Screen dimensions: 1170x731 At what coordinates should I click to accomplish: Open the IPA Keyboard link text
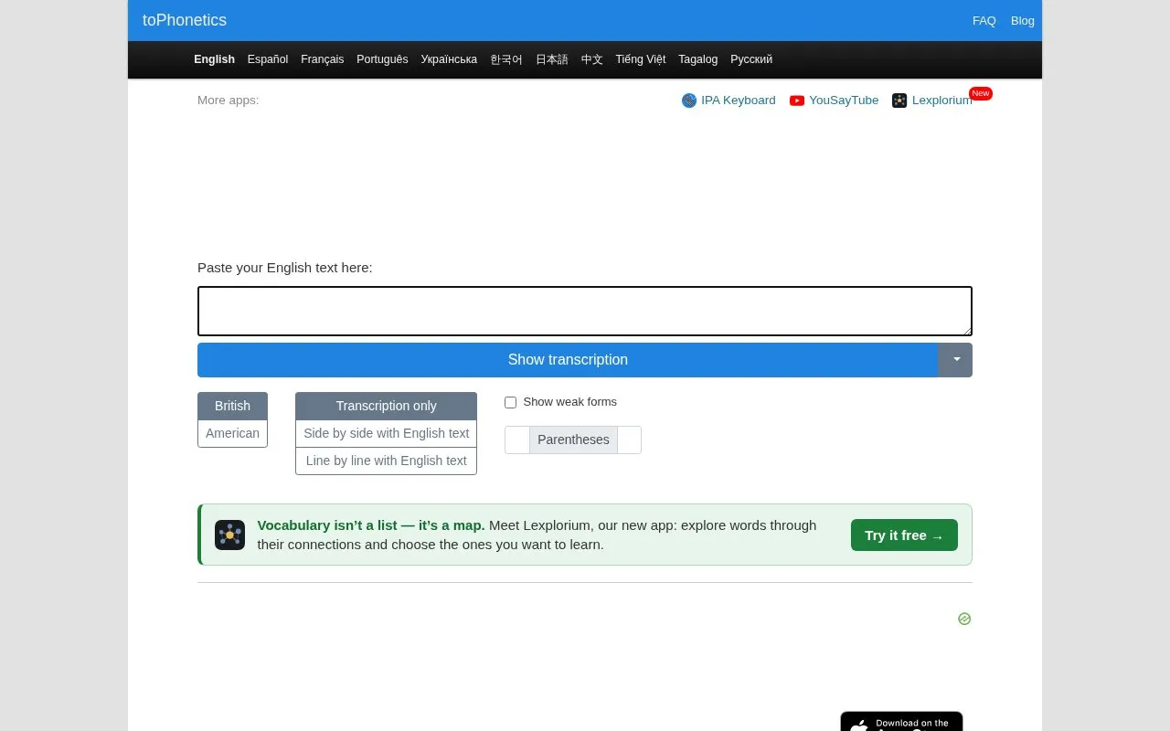click(739, 101)
